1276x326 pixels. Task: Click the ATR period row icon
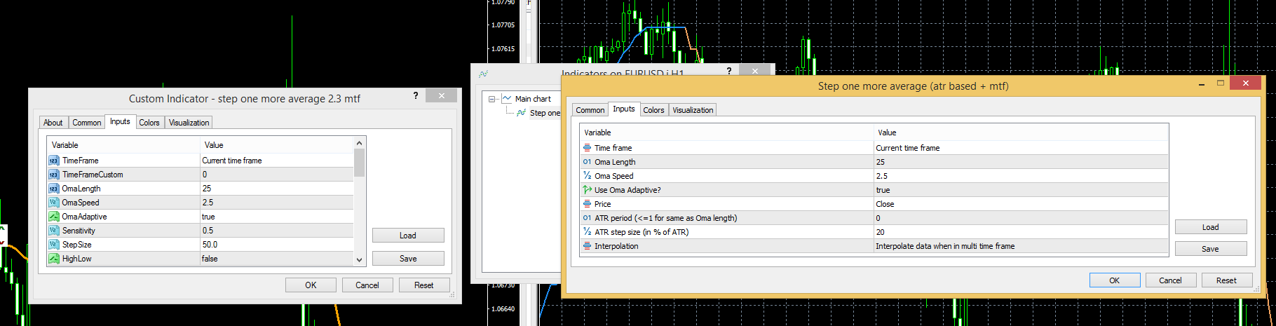(x=588, y=218)
